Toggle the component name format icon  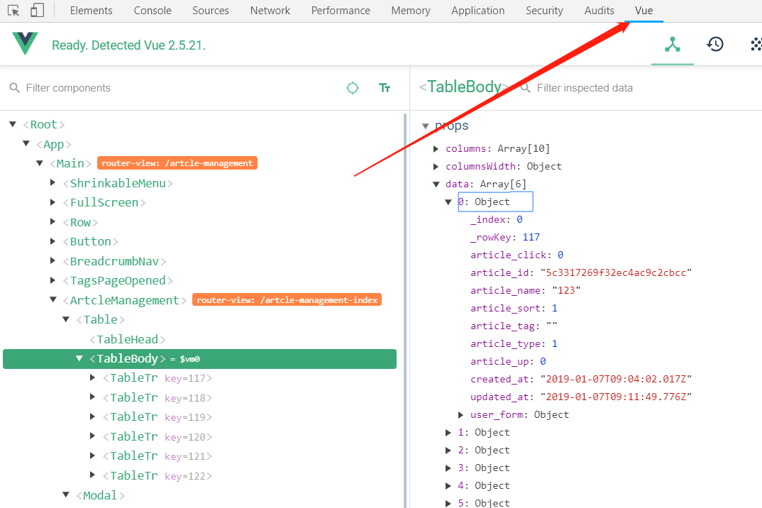pos(385,88)
